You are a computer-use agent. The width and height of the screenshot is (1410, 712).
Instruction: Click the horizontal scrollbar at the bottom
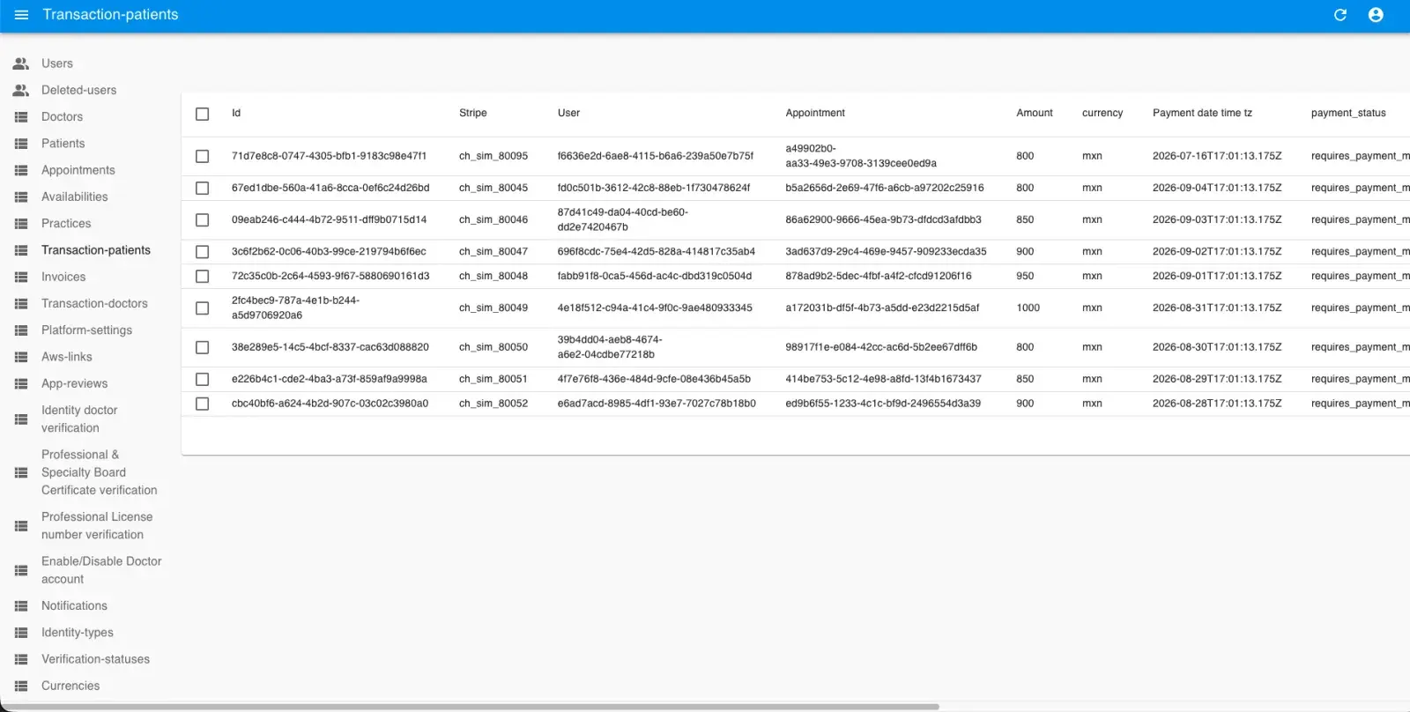tap(470, 707)
